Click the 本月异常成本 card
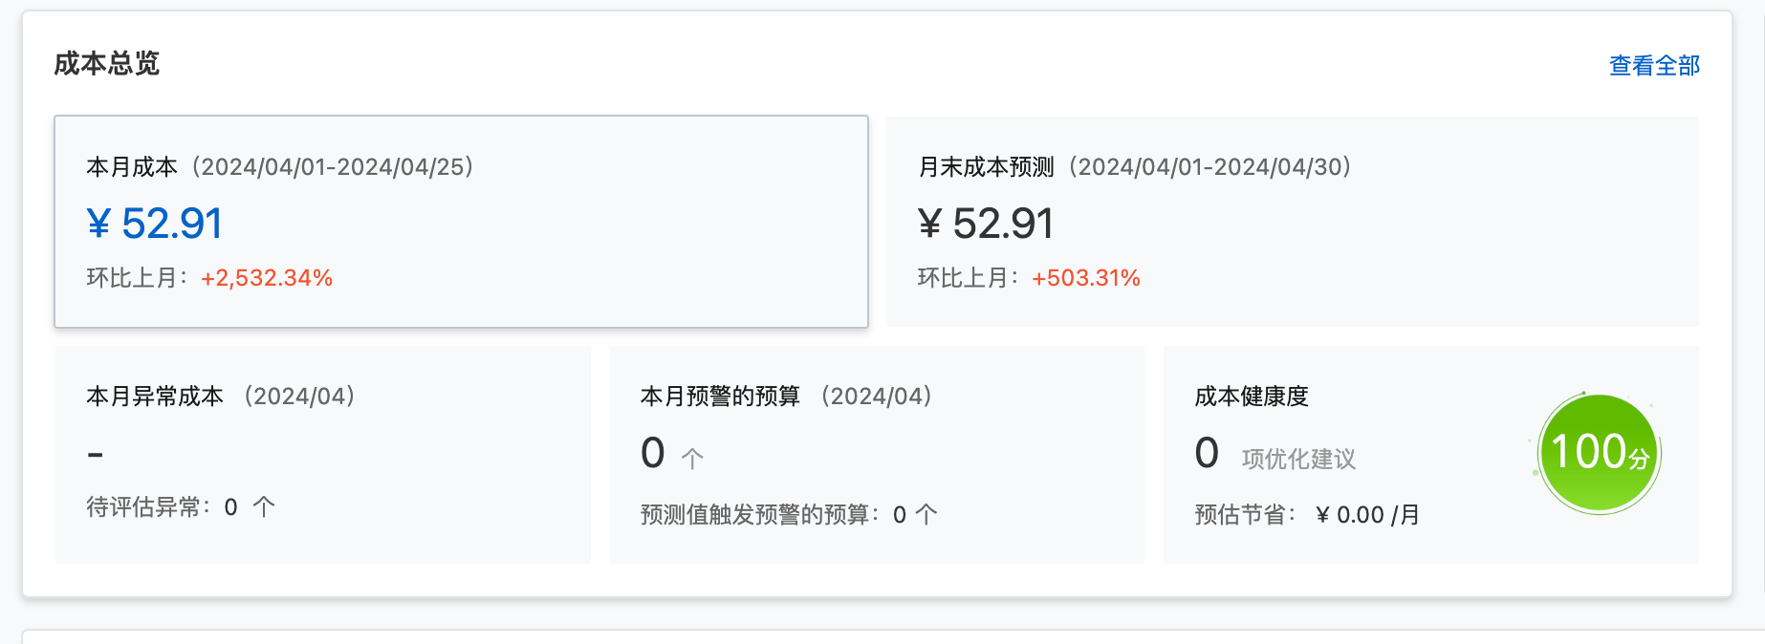 point(323,455)
